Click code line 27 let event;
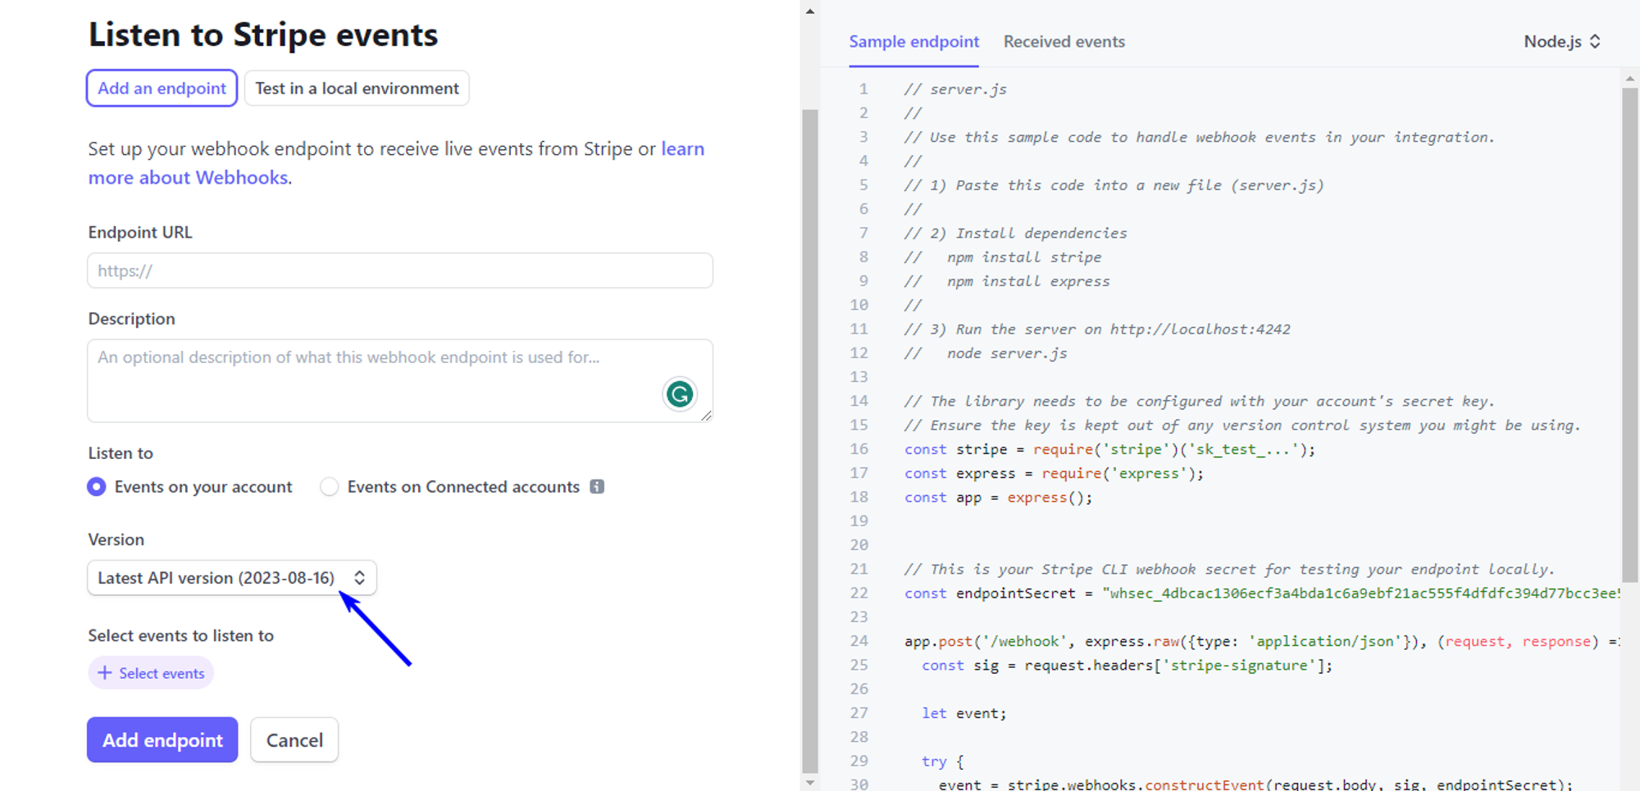1640x791 pixels. pos(963,713)
